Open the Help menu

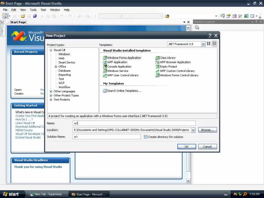click(x=67, y=10)
